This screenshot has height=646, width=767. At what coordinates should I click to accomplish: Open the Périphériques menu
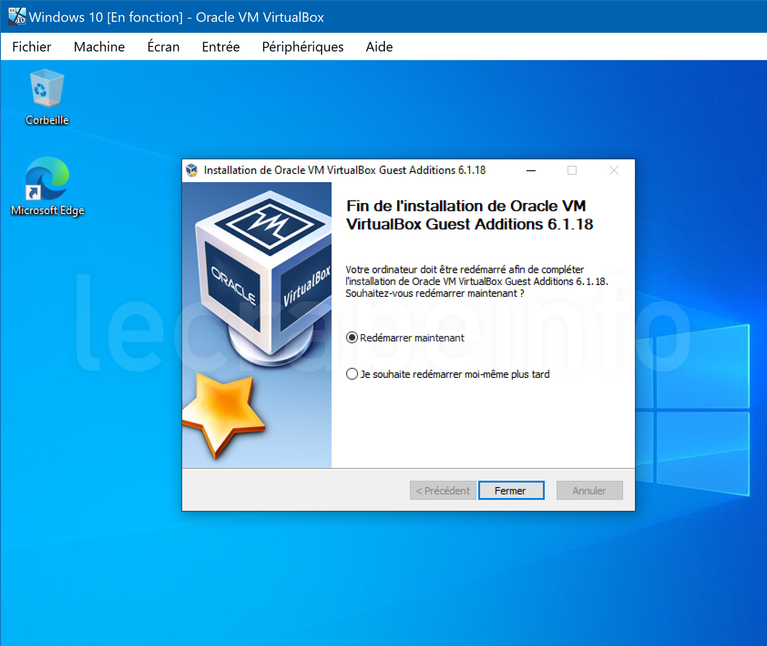302,46
